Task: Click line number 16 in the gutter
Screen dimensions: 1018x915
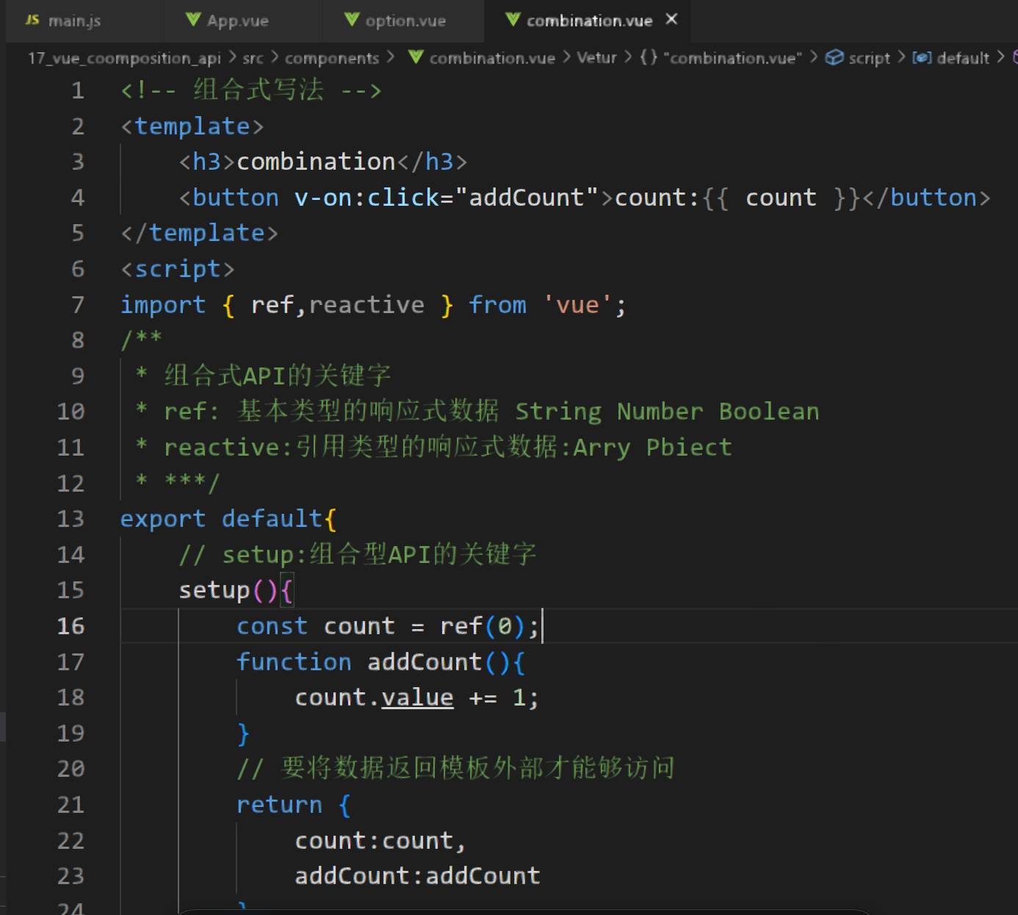Action: [x=71, y=626]
